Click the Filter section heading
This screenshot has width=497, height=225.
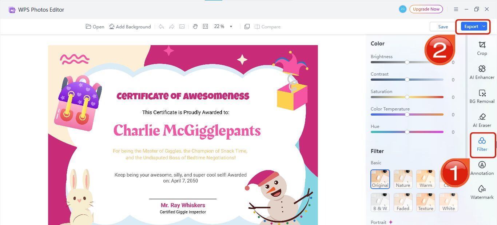click(x=377, y=151)
